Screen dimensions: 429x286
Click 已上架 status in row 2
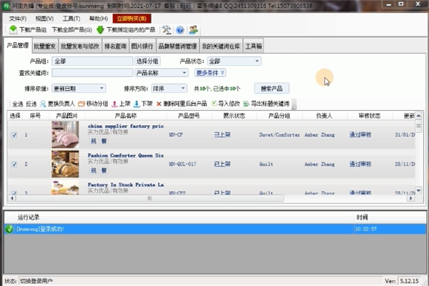[x=222, y=164]
